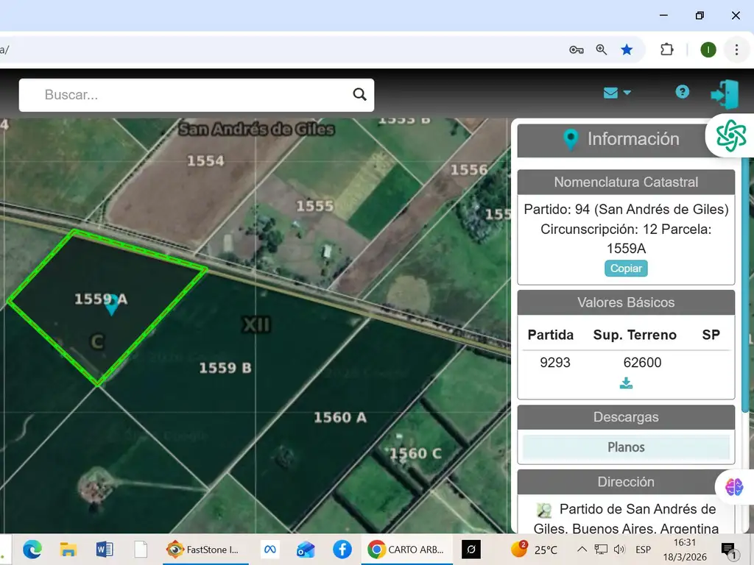The width and height of the screenshot is (754, 565).
Task: Open the Planos download link
Action: pyautogui.click(x=626, y=447)
